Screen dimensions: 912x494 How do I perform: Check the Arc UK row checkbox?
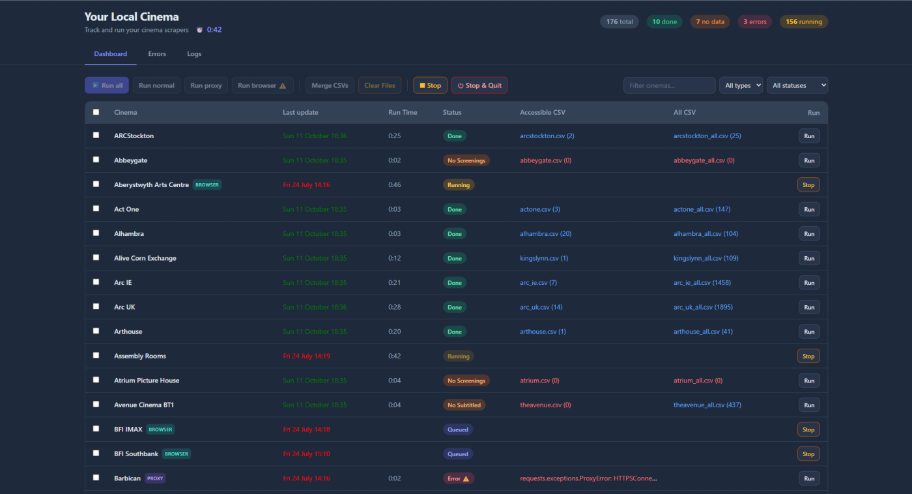pyautogui.click(x=96, y=306)
